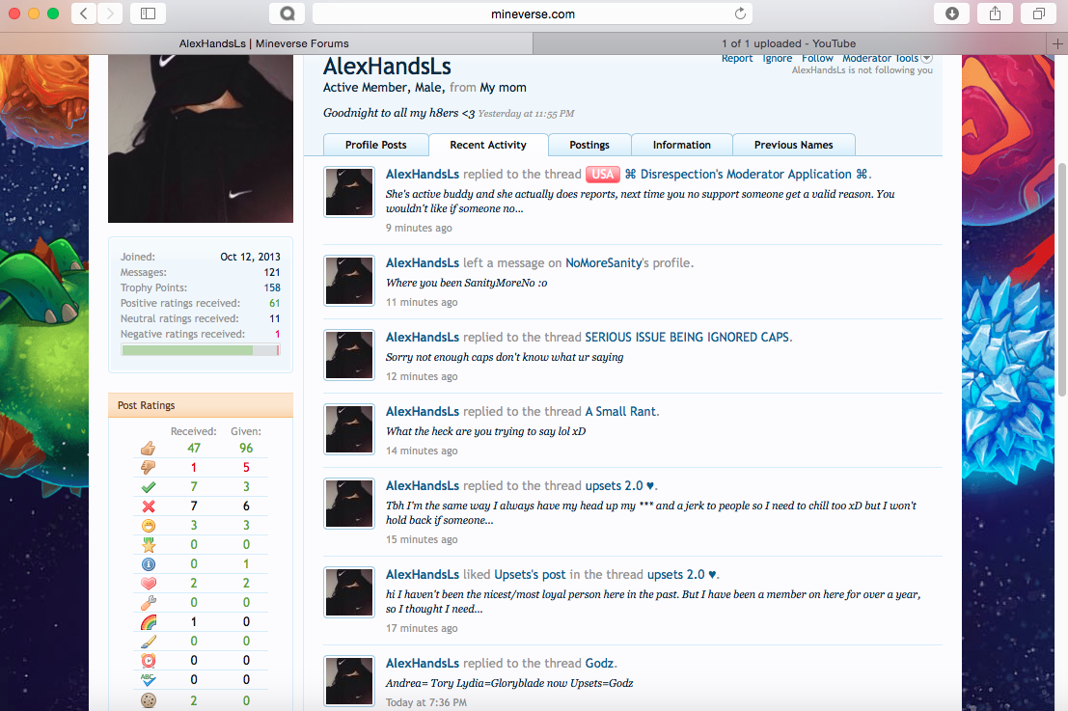
Task: Switch to the Profile Posts tab
Action: click(x=375, y=145)
